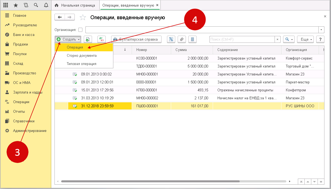The width and height of the screenshot is (331, 189).
Task: Sort by the Номер column header
Action: [x=152, y=50]
